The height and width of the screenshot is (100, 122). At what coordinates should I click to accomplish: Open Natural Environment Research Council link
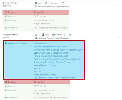pos(51,56)
